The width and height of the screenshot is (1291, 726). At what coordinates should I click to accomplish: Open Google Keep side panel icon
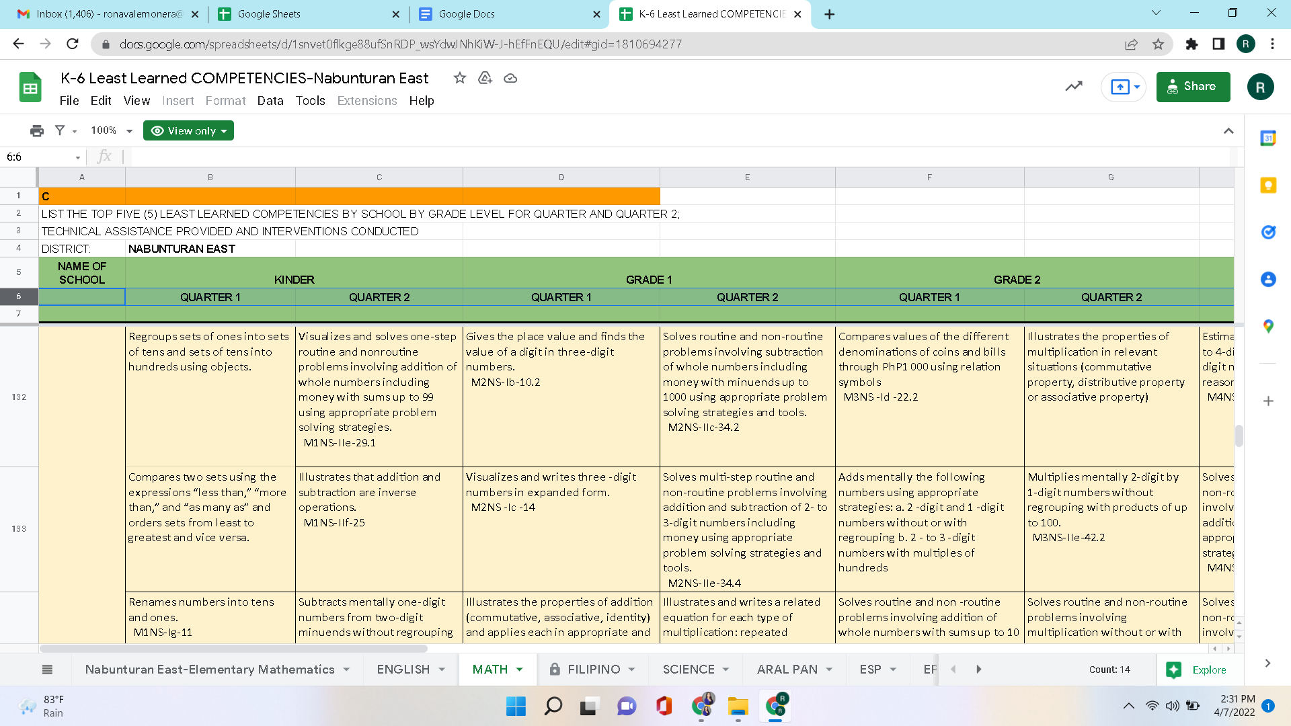[x=1268, y=185]
